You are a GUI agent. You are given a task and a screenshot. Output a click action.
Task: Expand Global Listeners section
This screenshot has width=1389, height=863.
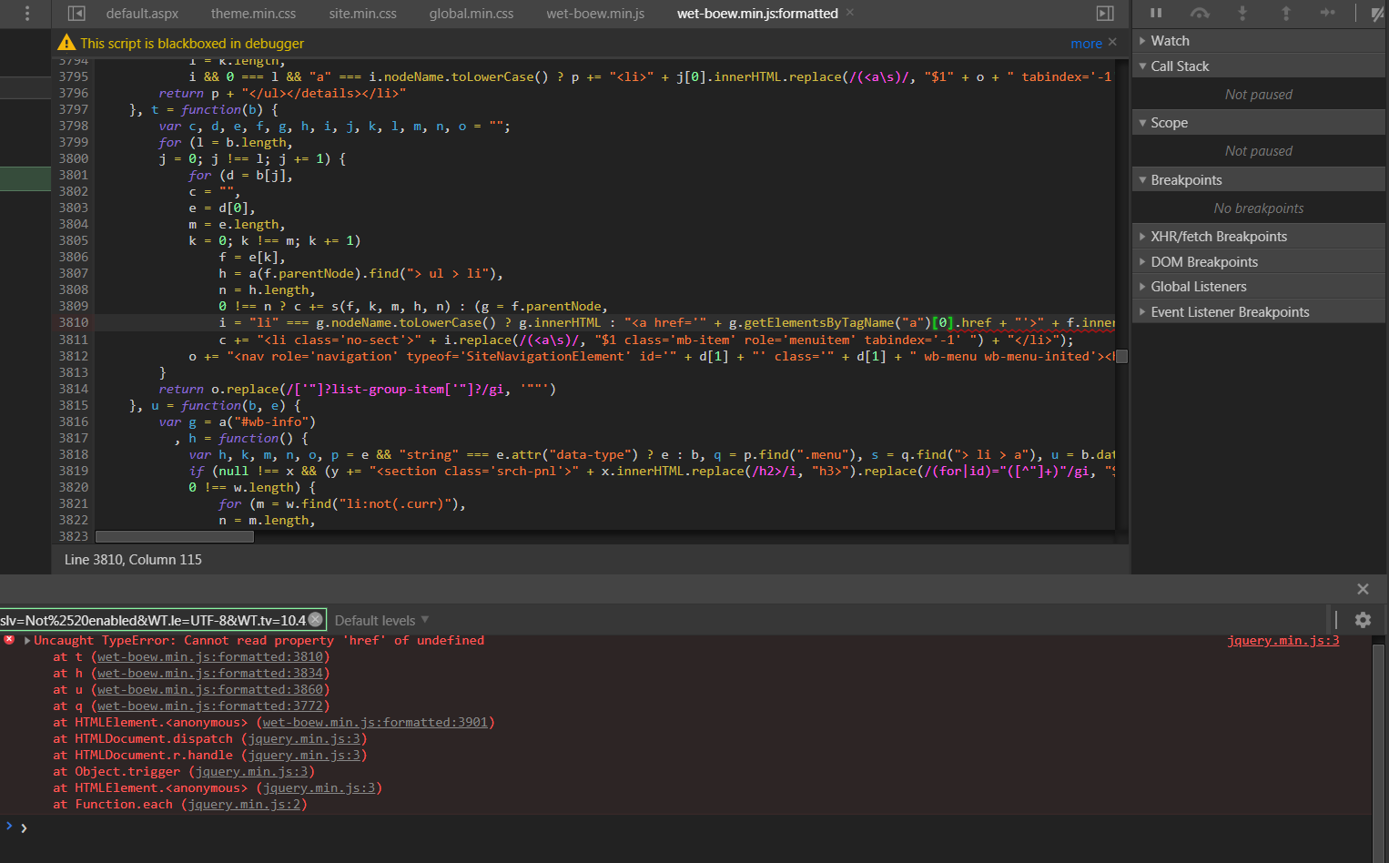coord(1258,287)
